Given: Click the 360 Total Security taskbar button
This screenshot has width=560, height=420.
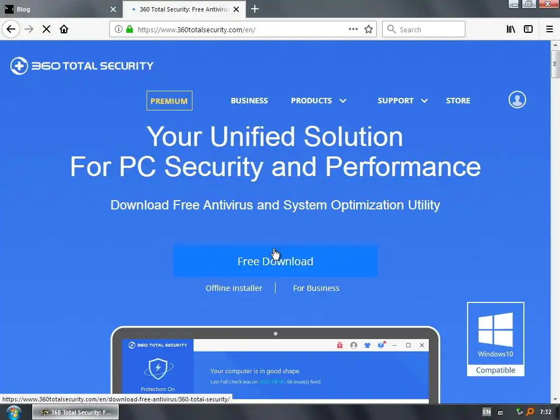Looking at the screenshot, I should tap(75, 412).
